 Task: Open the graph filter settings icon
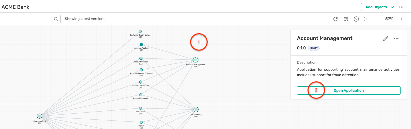point(346,19)
